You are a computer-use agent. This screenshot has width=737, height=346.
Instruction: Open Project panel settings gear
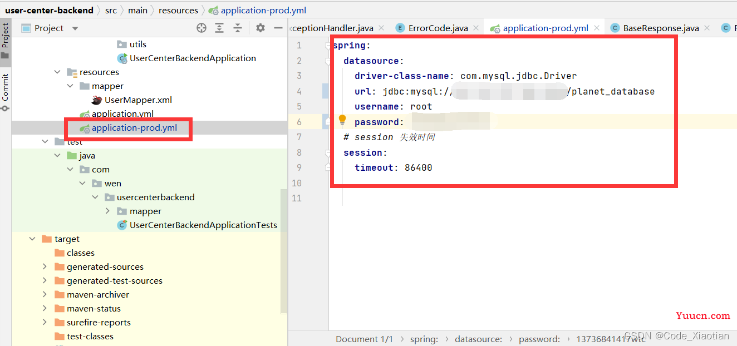[x=260, y=28]
